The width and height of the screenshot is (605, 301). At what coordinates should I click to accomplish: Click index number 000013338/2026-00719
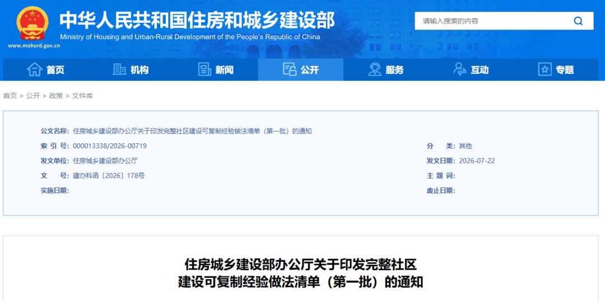click(110, 146)
